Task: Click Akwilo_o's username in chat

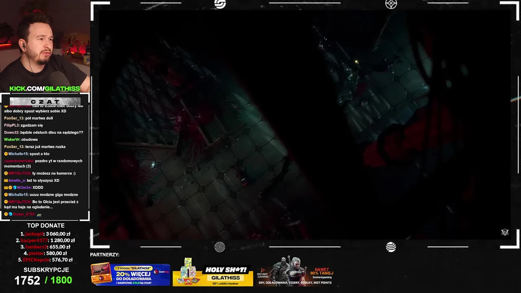Action: (x=17, y=180)
